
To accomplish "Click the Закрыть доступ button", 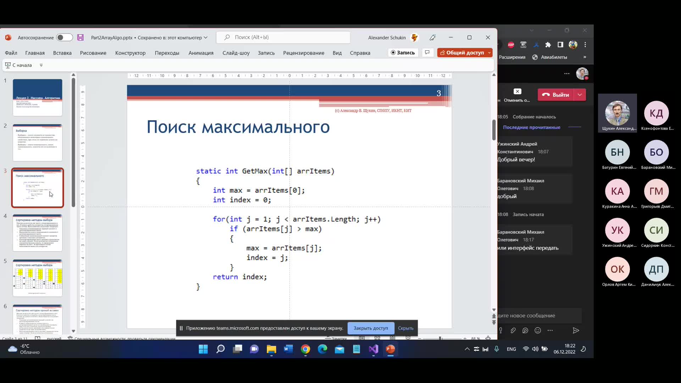I will click(371, 328).
